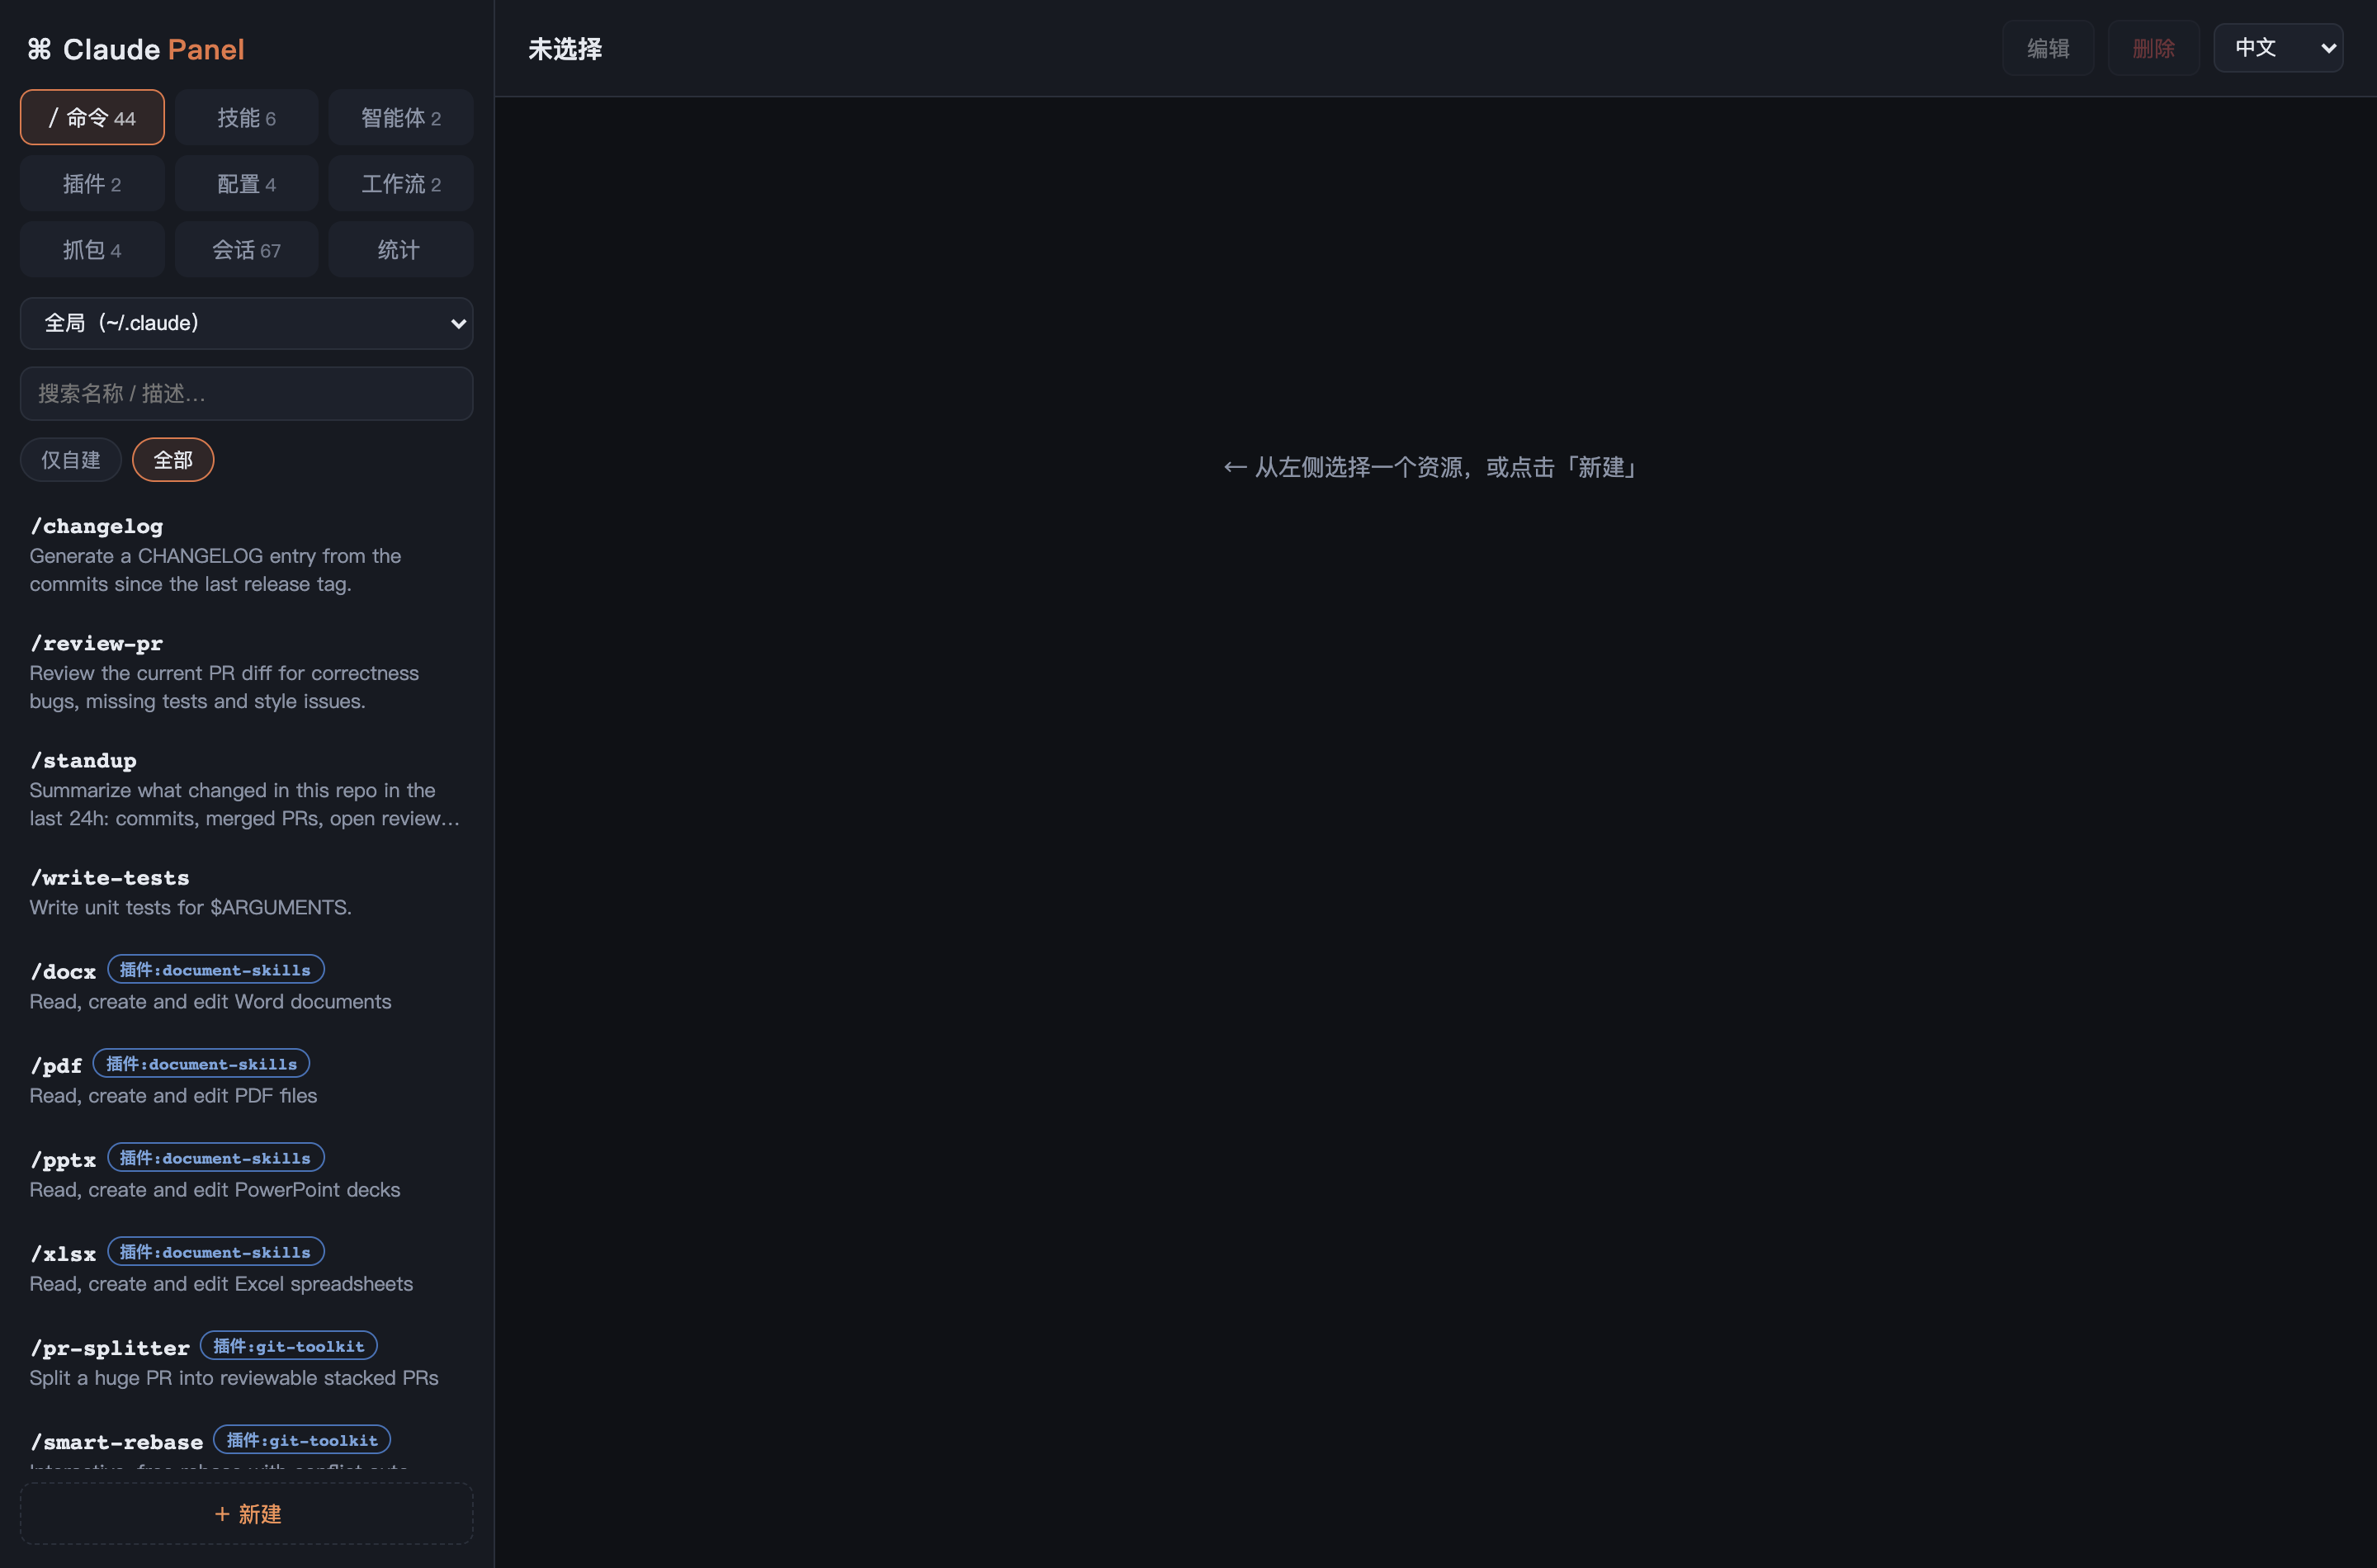Open the 配置 4 tab

246,183
